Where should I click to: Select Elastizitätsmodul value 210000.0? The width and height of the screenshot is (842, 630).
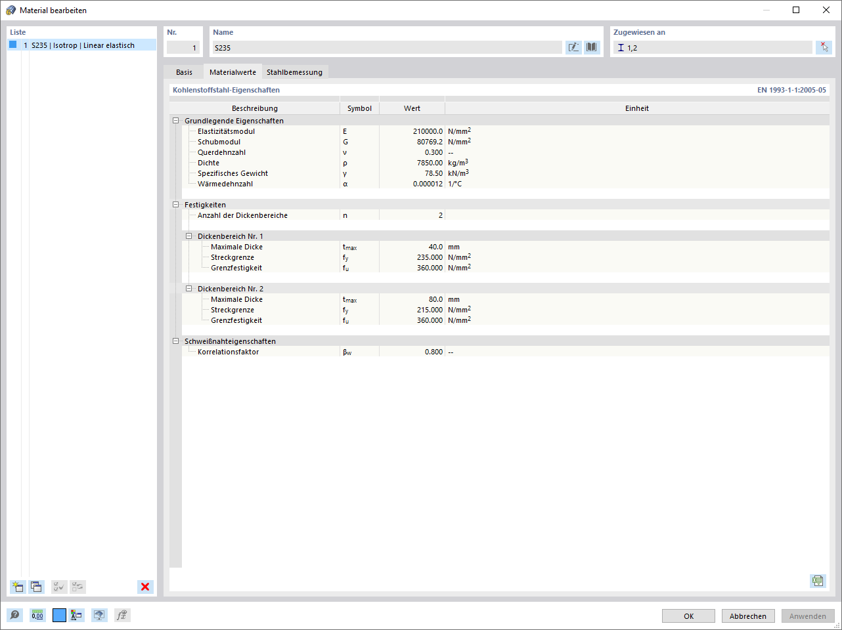pos(412,131)
